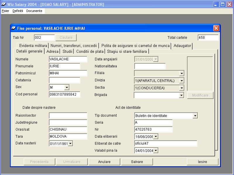
Task: Open the Fisier menu
Action: [5, 11]
